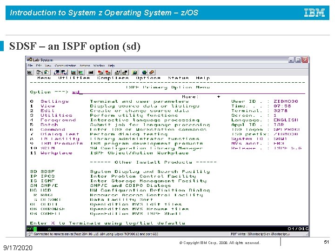Click the globe support toolbar icon
The height and width of the screenshot is (251, 335).
tap(144, 73)
